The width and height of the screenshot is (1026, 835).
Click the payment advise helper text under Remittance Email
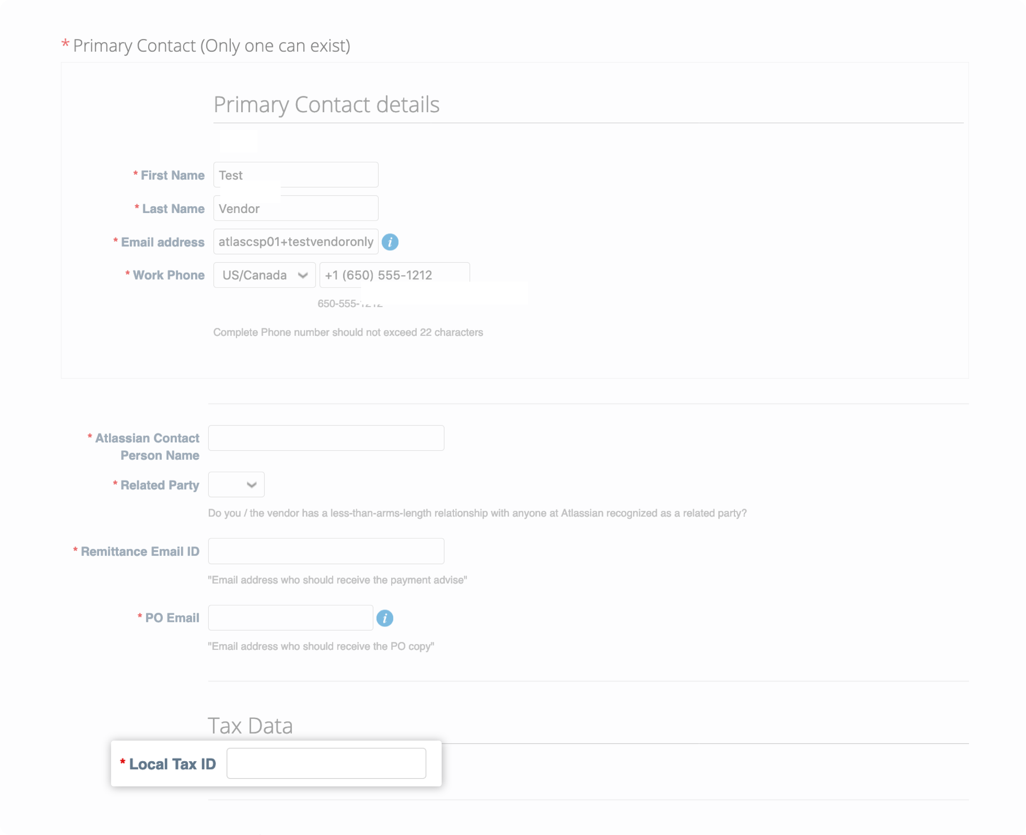(337, 580)
